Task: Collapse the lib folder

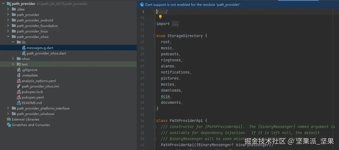Action: point(13,42)
